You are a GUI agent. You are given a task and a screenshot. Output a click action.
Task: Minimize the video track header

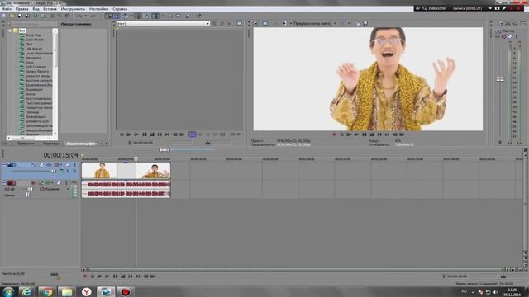click(4, 165)
